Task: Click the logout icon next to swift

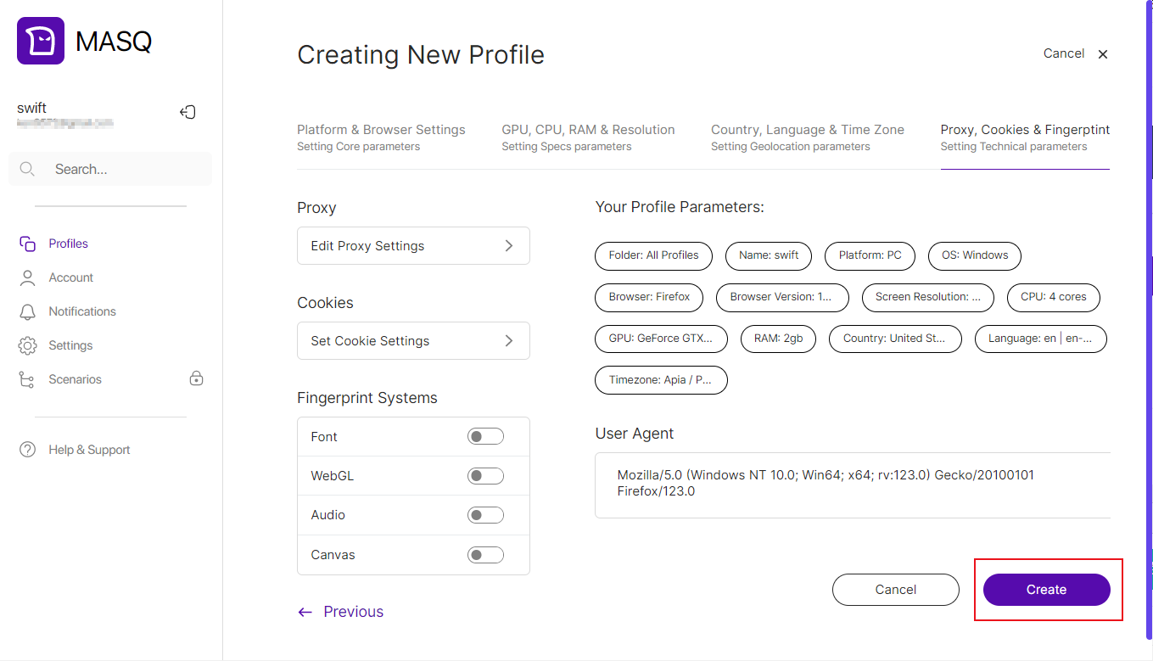Action: [x=188, y=112]
